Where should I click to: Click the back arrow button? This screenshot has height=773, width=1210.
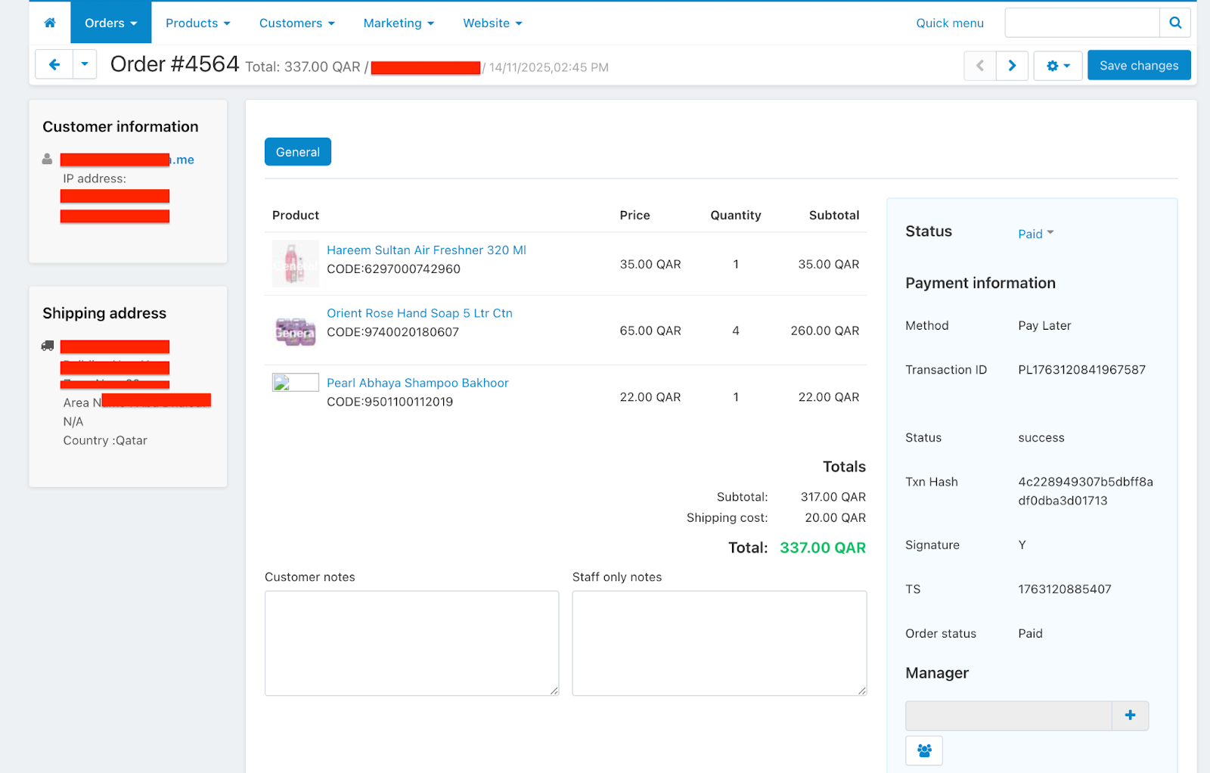point(54,65)
